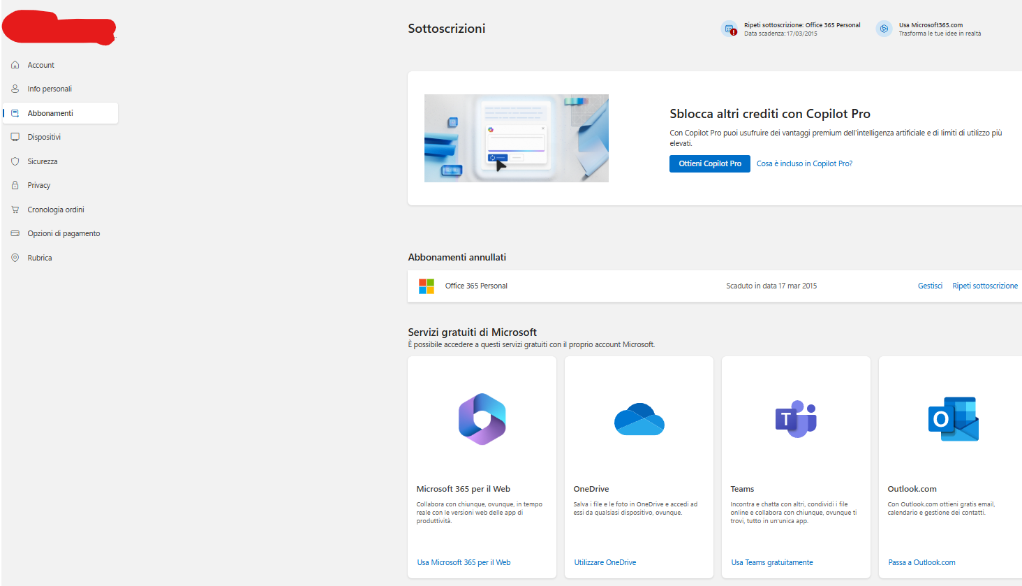Click Passa a Outlook.com link

point(921,562)
